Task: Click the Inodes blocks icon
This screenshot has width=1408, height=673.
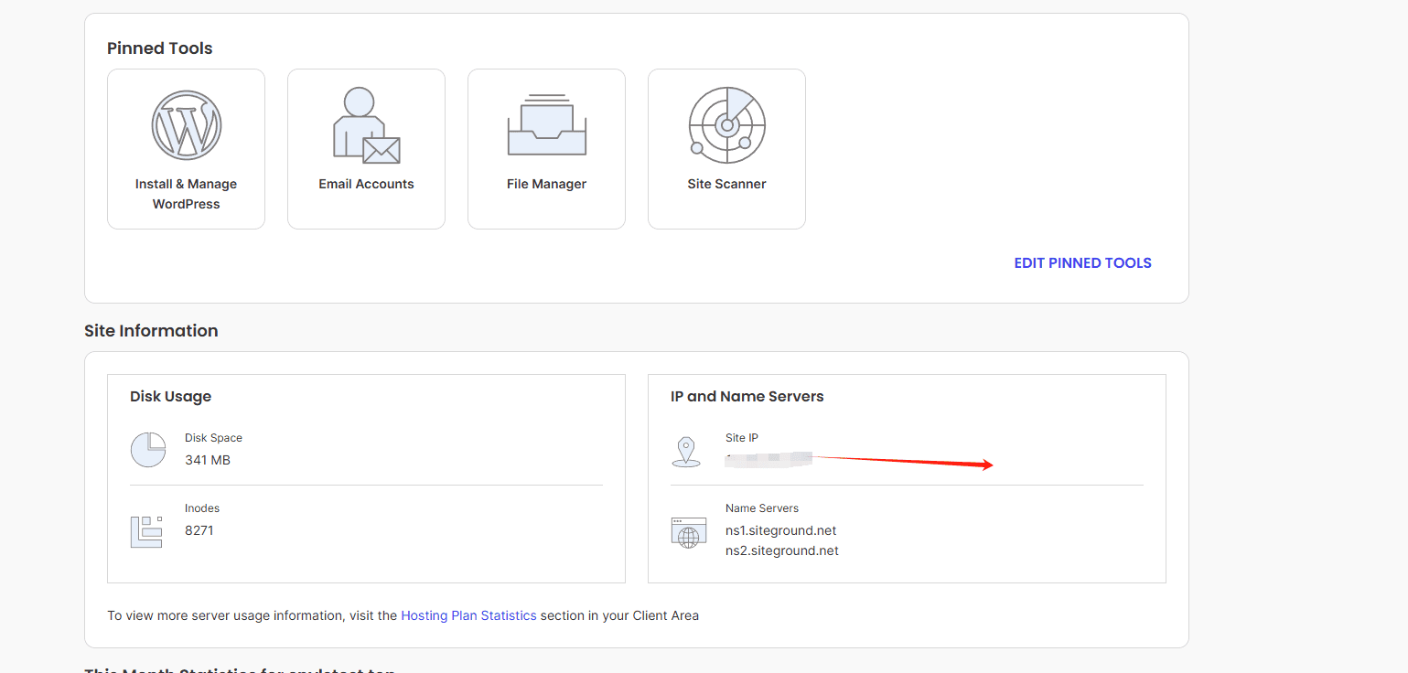Action: [x=146, y=531]
